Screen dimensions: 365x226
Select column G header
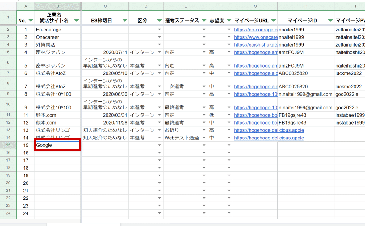(255, 6)
